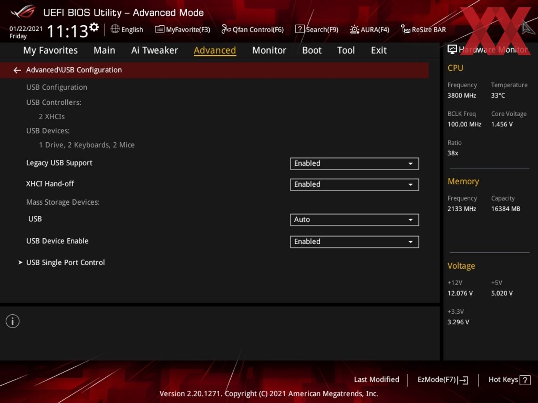Switch to Boot tab

tap(312, 50)
